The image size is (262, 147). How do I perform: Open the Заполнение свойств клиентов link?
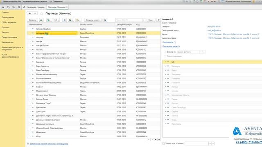click(49, 144)
